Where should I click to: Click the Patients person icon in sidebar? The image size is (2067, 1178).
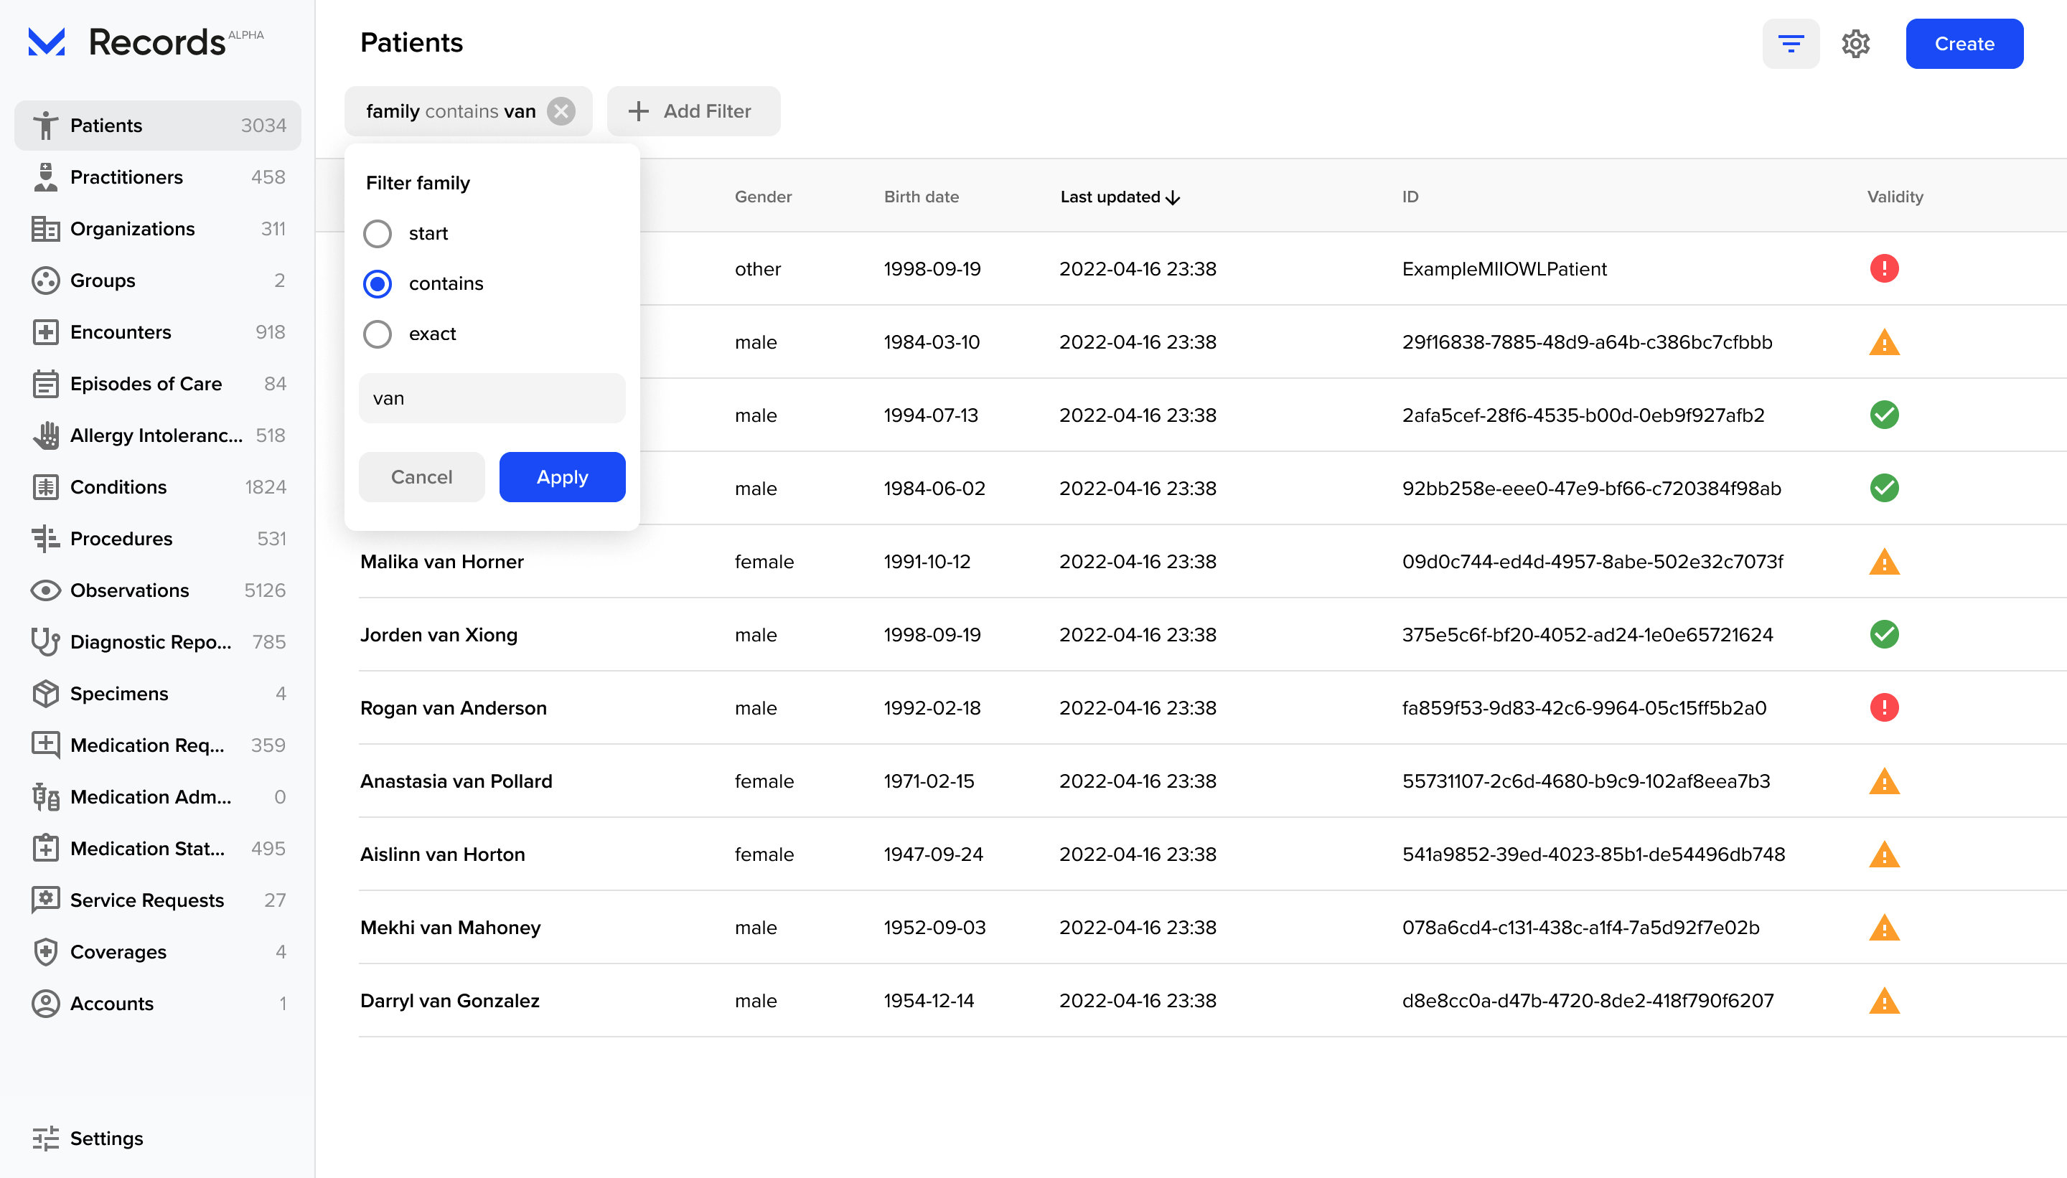(x=46, y=126)
